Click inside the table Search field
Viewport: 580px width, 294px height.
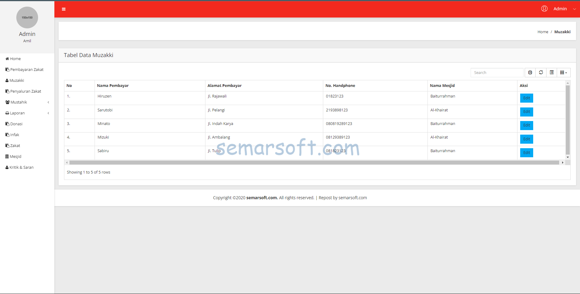(x=497, y=72)
